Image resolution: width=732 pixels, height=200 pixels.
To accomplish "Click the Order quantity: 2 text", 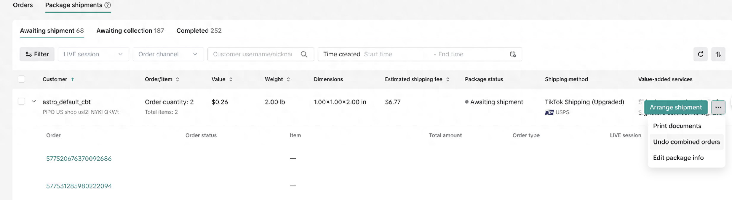I will tap(169, 102).
